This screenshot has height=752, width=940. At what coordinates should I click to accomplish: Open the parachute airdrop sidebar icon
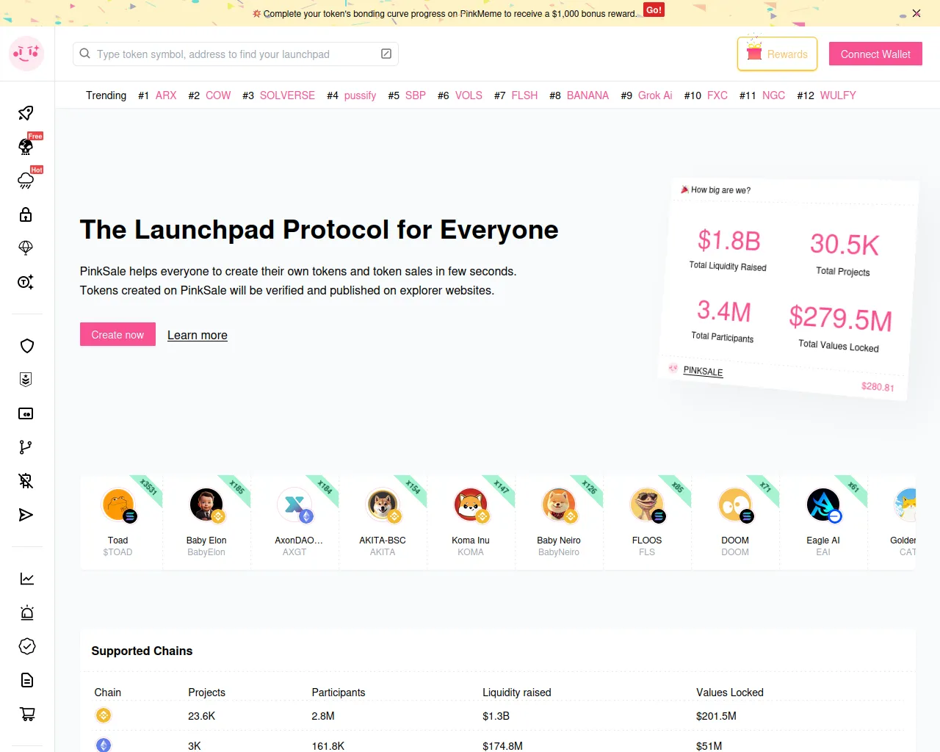(26, 248)
